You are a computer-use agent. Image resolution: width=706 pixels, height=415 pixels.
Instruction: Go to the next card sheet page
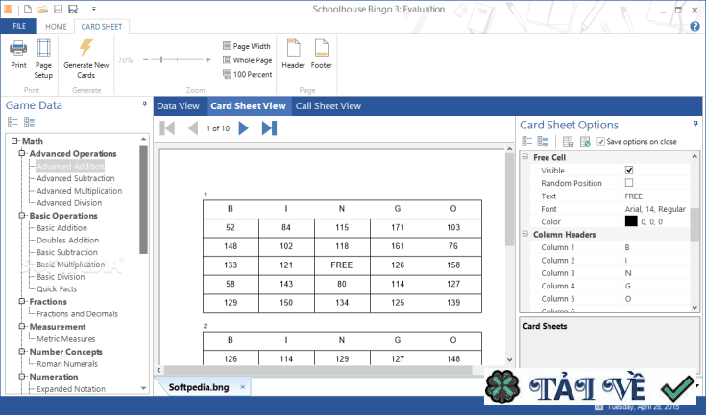(243, 127)
